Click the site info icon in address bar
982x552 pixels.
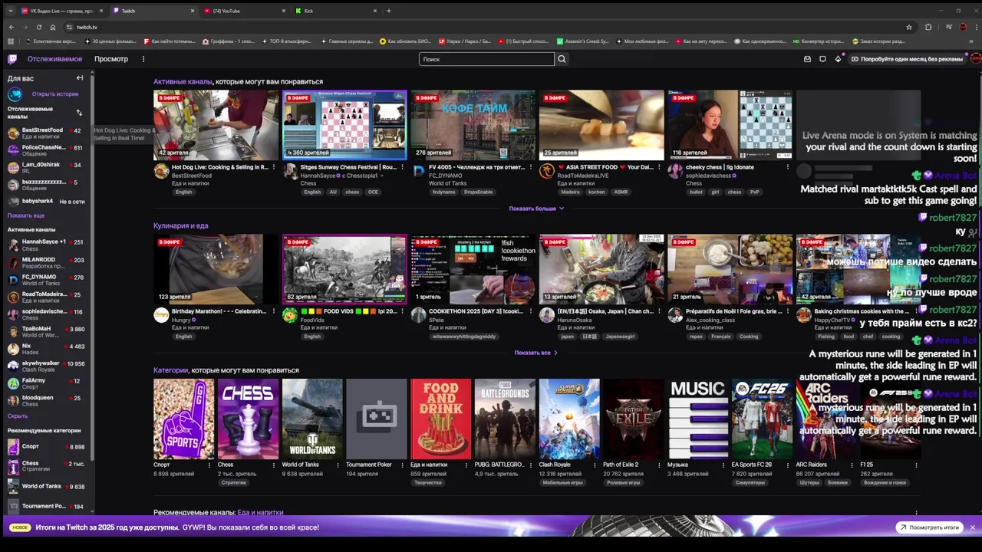click(x=68, y=27)
